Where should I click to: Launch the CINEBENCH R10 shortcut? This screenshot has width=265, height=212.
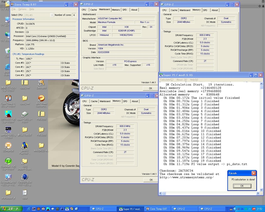point(25,177)
